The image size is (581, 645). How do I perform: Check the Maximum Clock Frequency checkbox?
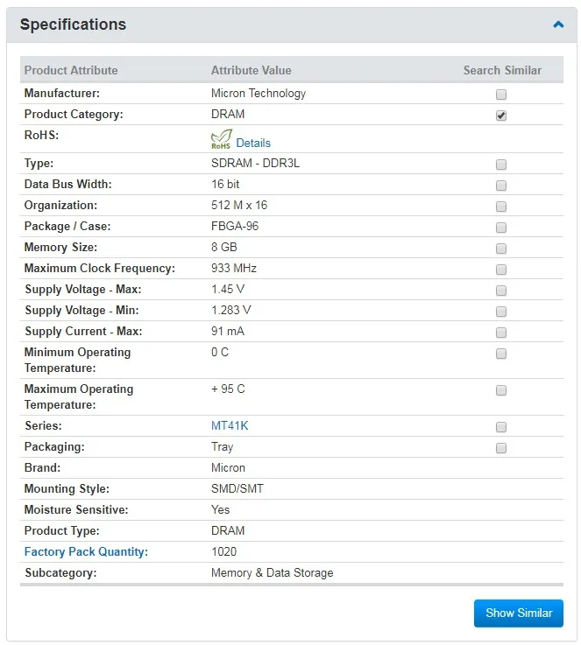501,270
